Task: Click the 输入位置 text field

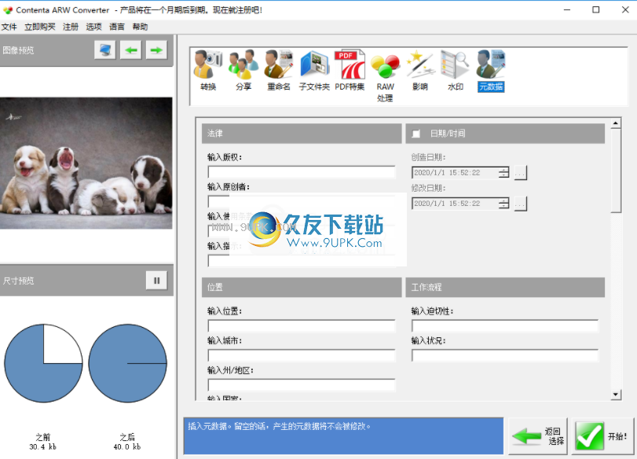Action: (x=302, y=325)
